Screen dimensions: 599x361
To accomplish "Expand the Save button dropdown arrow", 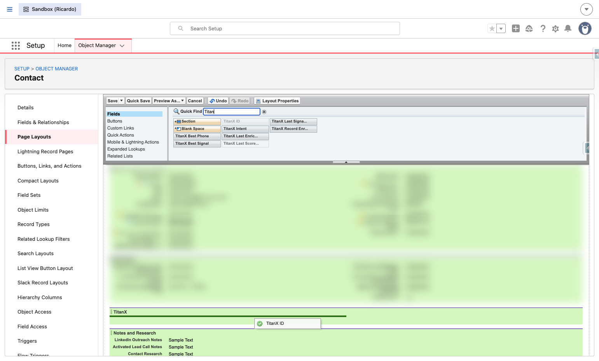I will click(x=122, y=101).
